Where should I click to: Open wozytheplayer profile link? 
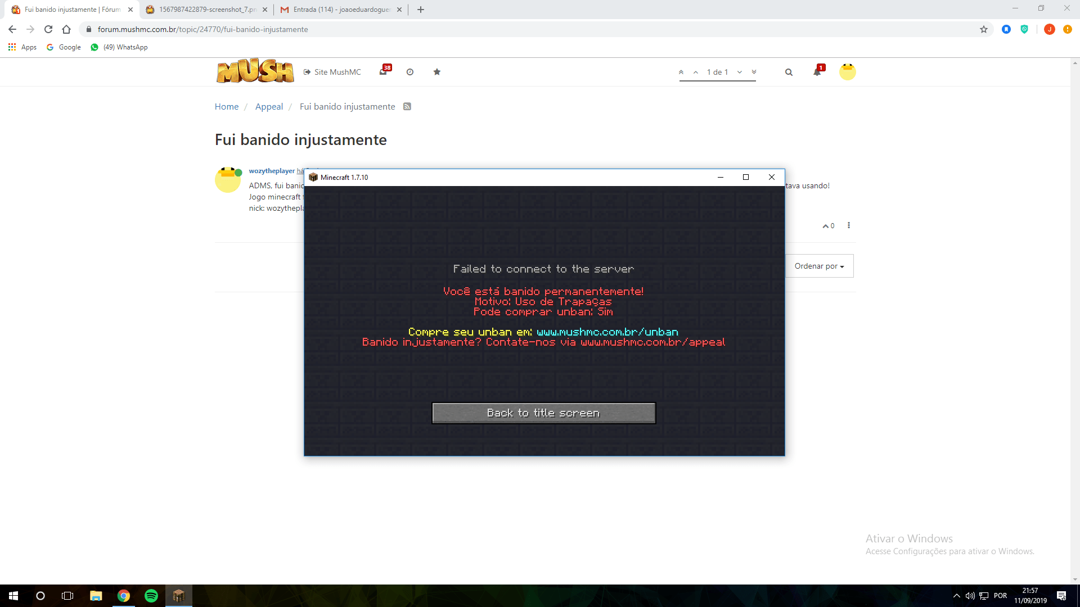272,171
